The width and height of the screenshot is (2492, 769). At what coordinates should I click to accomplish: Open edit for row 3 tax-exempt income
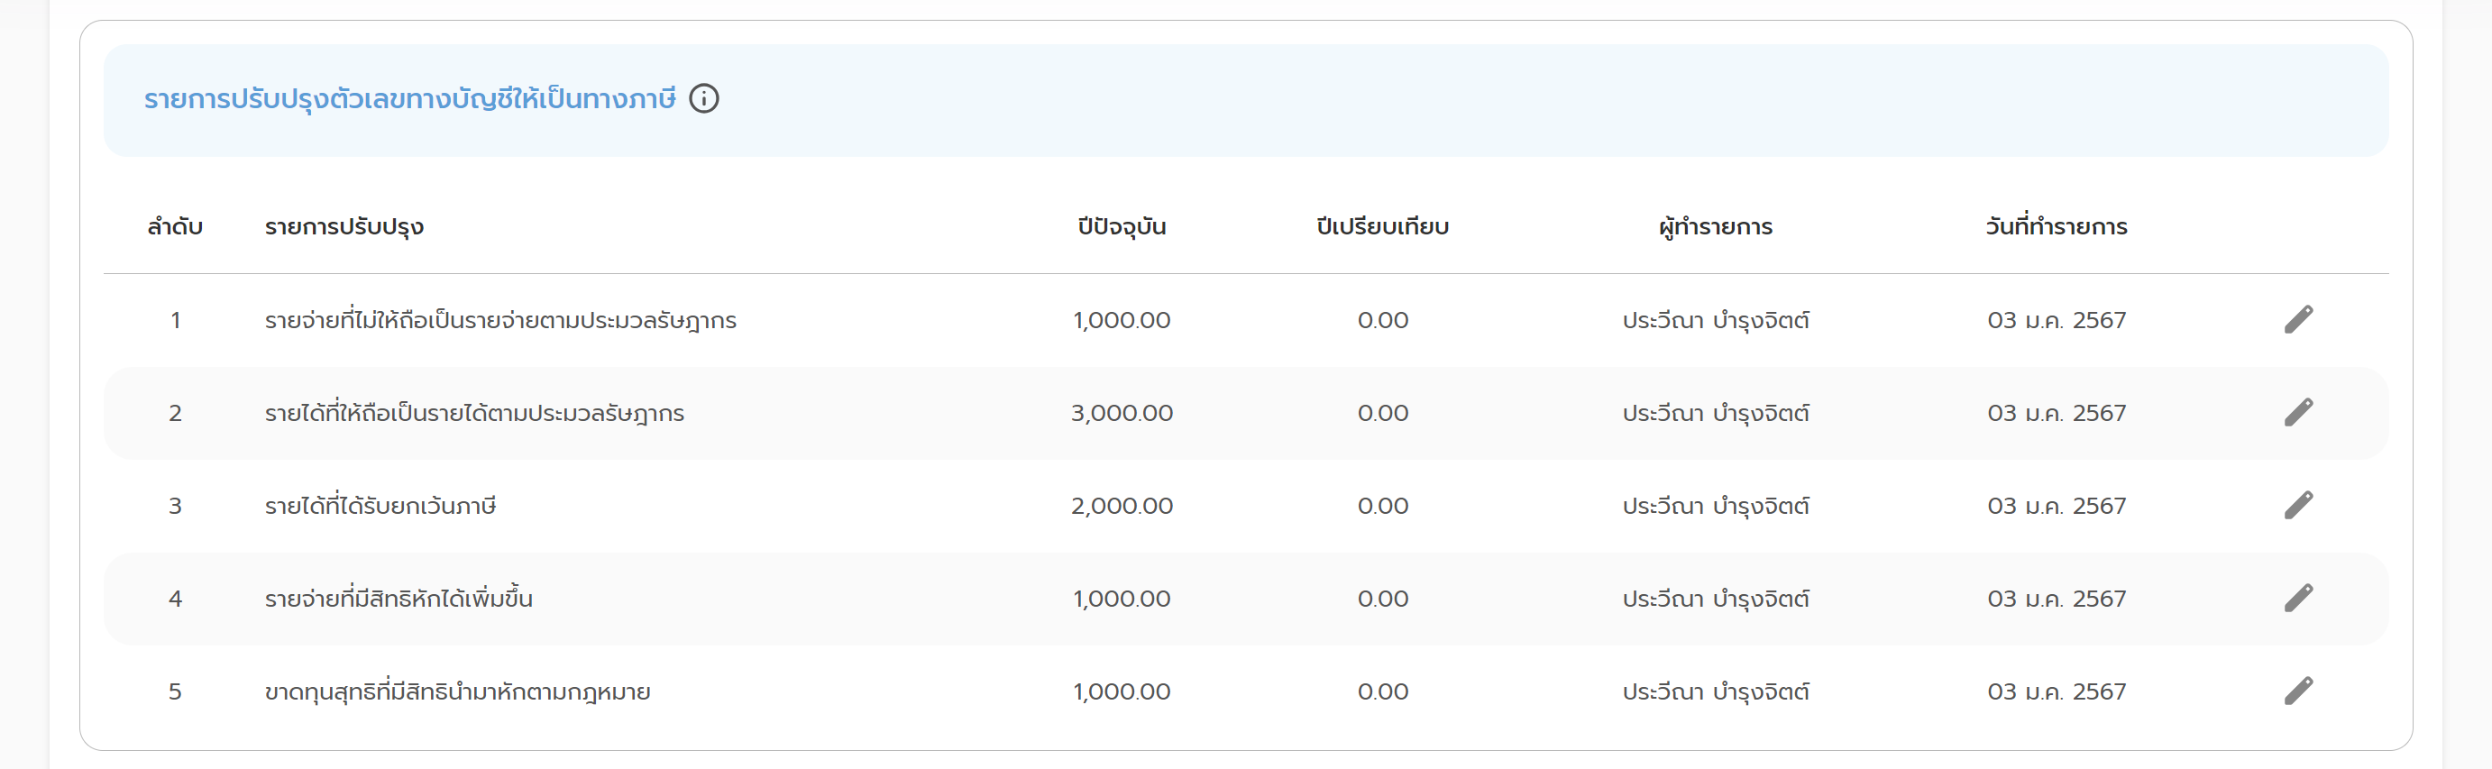(2298, 506)
